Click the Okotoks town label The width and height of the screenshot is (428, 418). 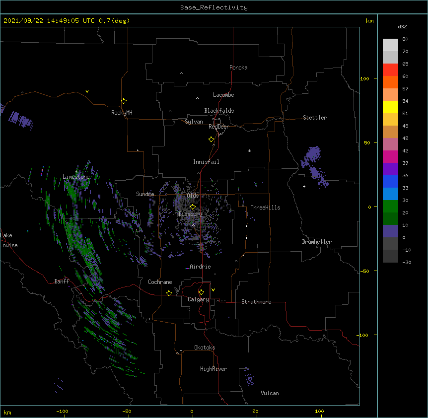point(205,348)
